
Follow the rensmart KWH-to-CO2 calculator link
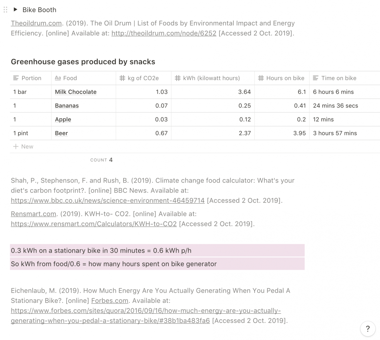(x=94, y=224)
